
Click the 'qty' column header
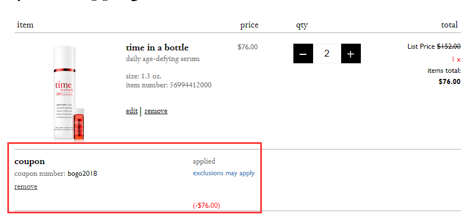pyautogui.click(x=302, y=25)
